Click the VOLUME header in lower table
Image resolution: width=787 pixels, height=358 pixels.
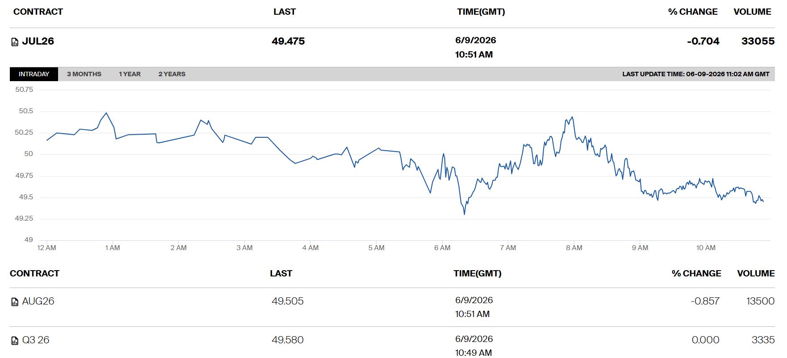coord(756,273)
